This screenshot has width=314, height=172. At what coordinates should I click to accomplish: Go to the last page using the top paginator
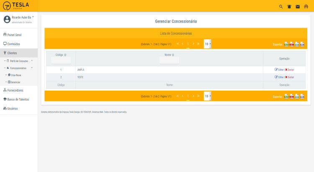tap(198, 44)
